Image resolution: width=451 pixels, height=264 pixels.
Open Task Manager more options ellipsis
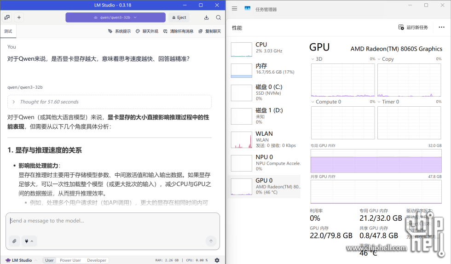pyautogui.click(x=441, y=27)
